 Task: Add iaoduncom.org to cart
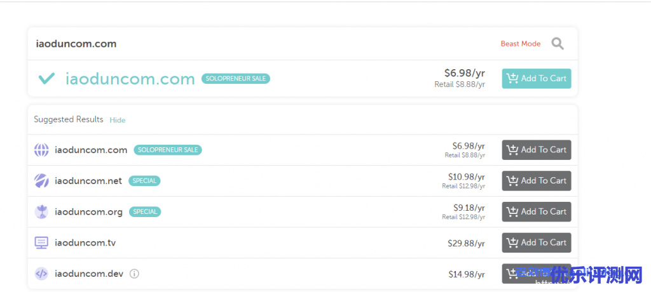point(536,212)
